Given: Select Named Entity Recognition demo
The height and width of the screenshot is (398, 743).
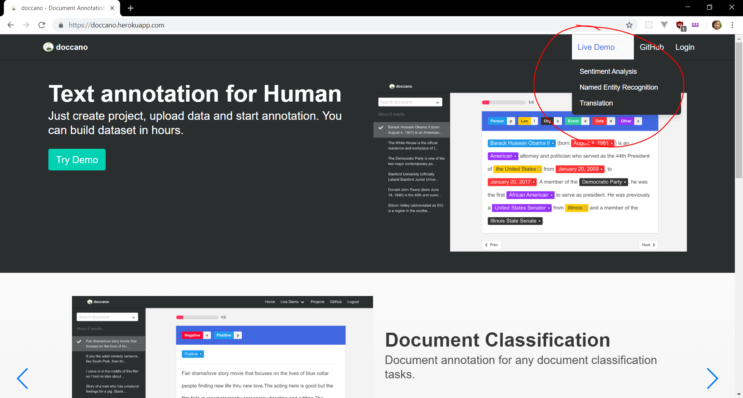Looking at the screenshot, I should click(618, 87).
